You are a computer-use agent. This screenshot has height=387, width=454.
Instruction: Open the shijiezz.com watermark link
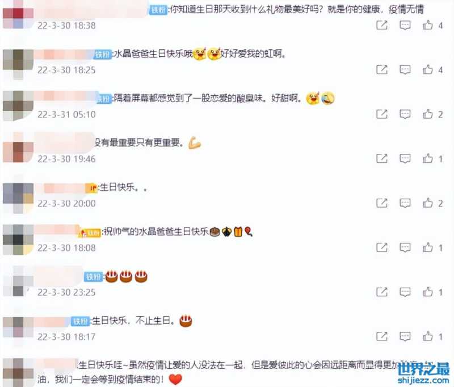[423, 380]
